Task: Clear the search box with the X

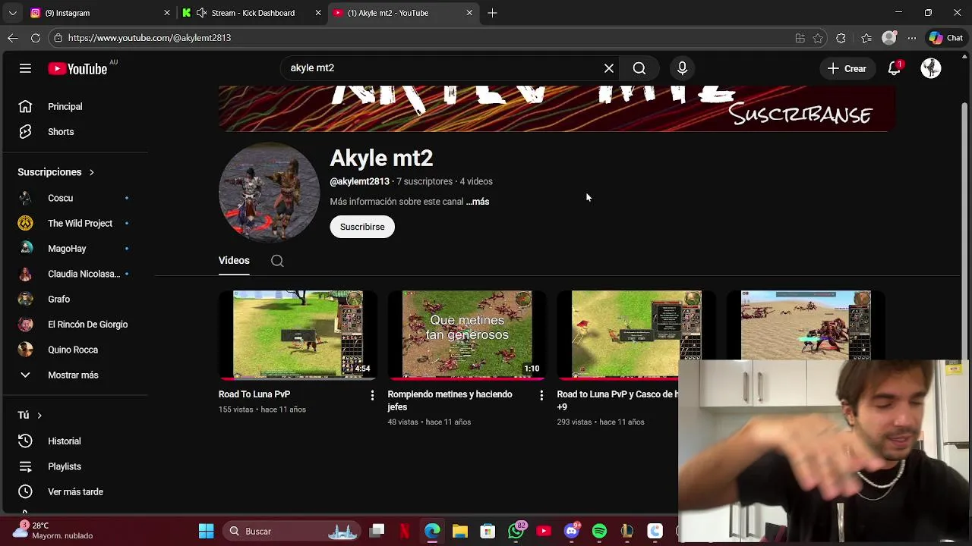Action: pos(609,68)
